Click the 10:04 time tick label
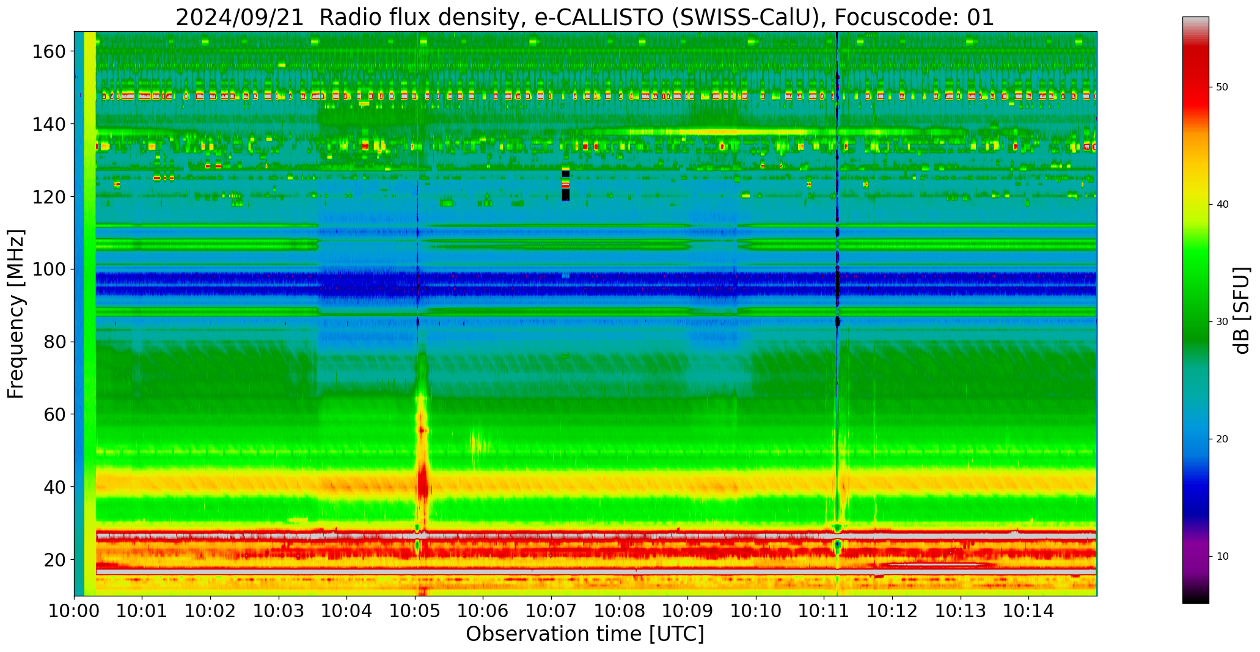 [x=347, y=610]
